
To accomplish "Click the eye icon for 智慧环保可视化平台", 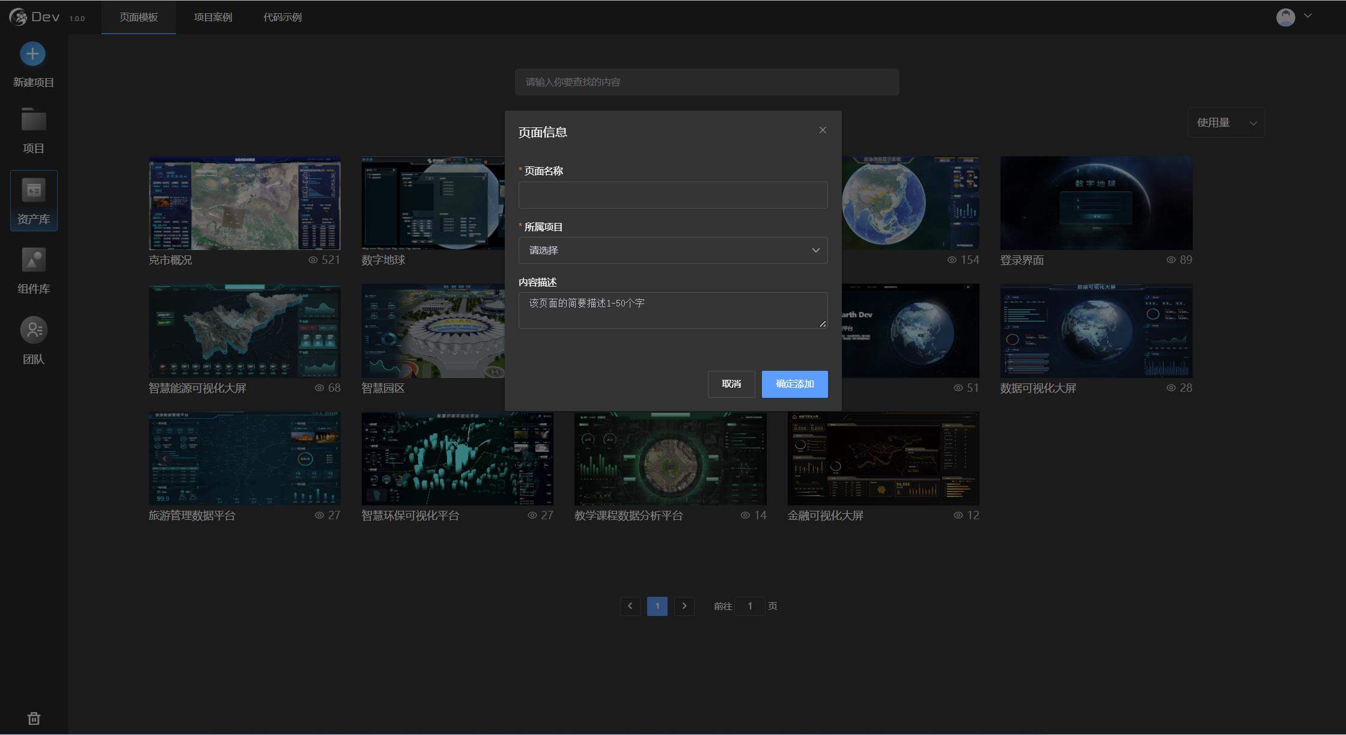I will point(532,516).
